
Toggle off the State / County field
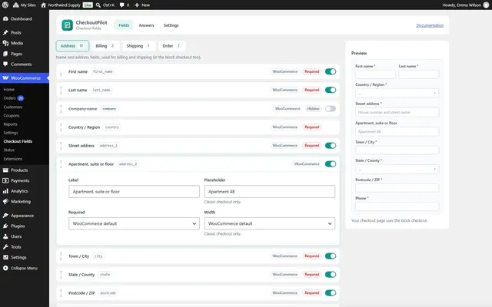coord(331,275)
